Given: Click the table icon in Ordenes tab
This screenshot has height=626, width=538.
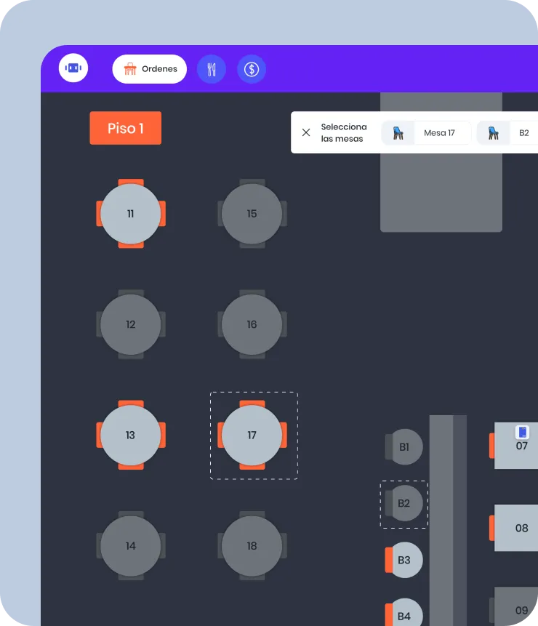Looking at the screenshot, I should point(130,69).
